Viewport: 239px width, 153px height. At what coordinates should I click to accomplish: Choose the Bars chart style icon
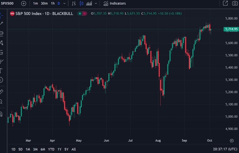point(74,3)
